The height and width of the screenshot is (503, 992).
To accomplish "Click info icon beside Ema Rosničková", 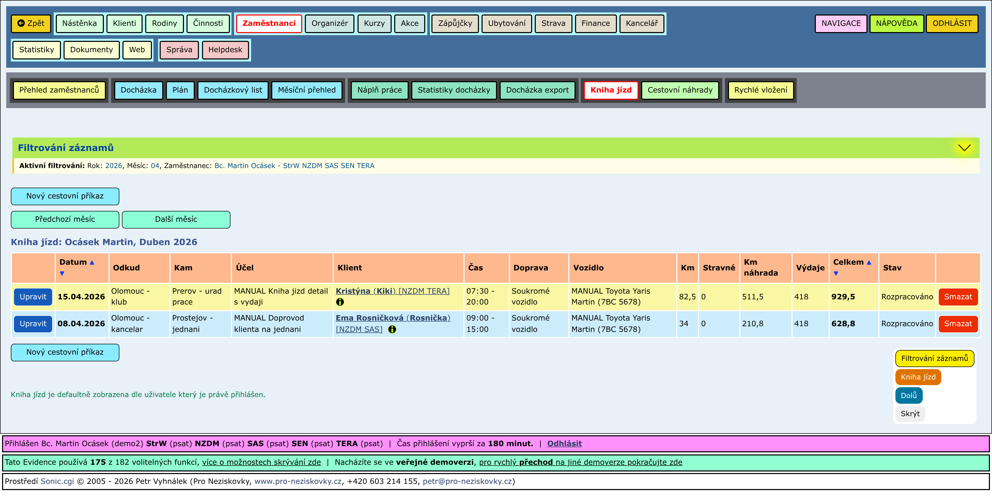I will click(x=392, y=329).
